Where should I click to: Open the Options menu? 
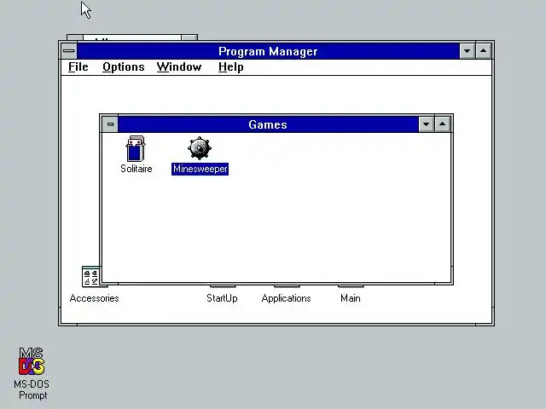123,66
